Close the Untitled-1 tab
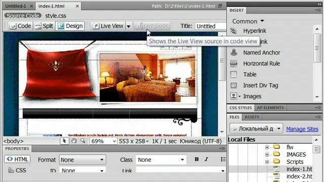Screen dimensions: 324x182 point(31,6)
